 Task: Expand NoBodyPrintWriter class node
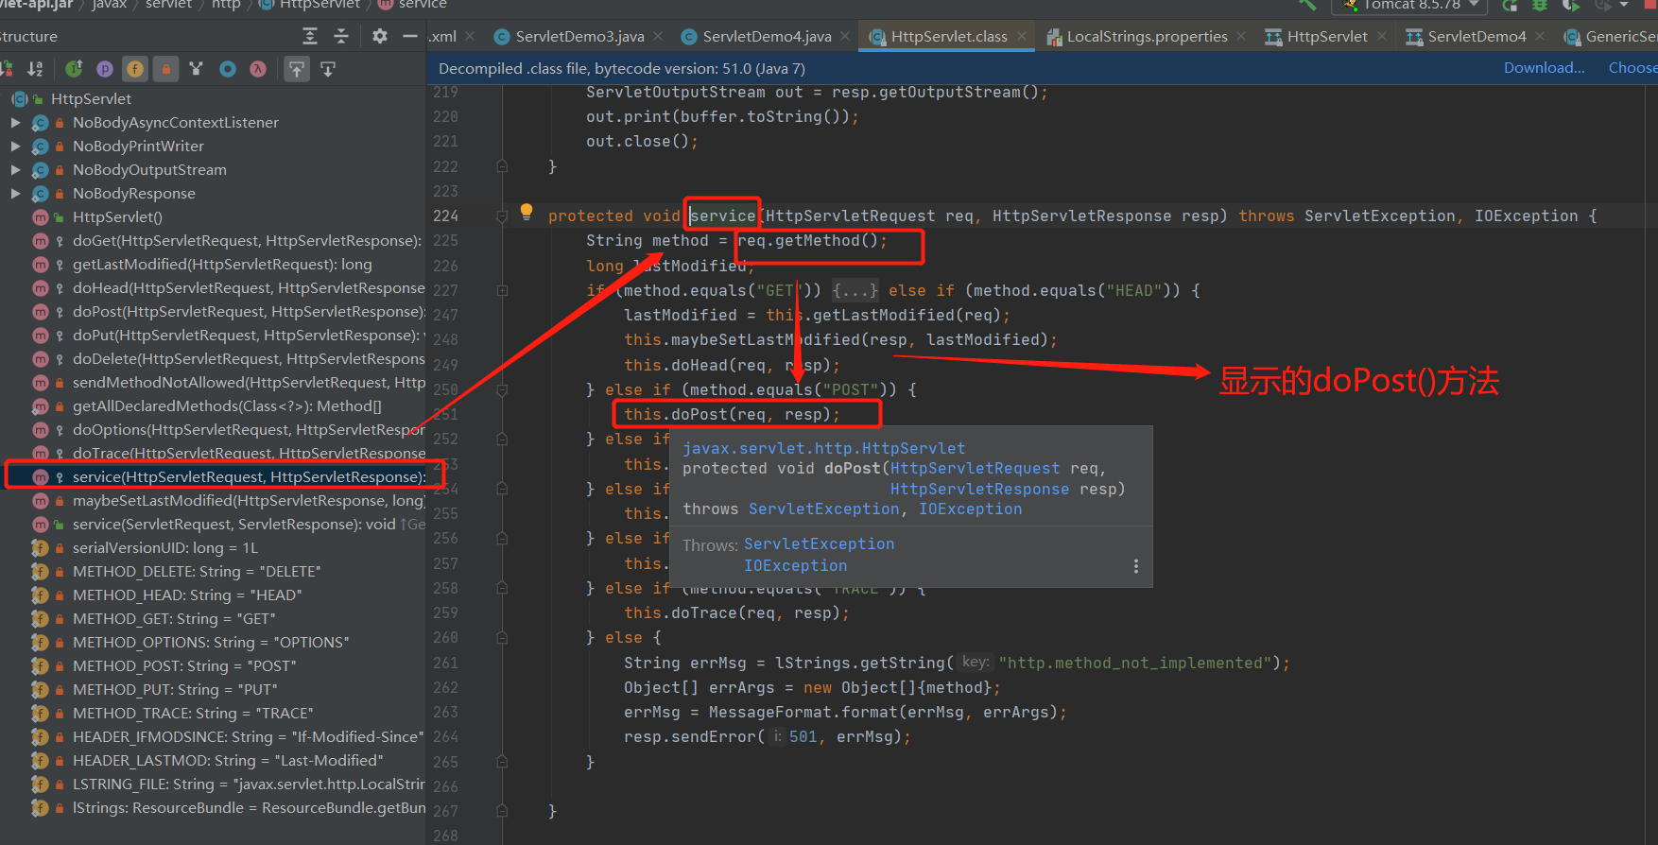(x=15, y=146)
